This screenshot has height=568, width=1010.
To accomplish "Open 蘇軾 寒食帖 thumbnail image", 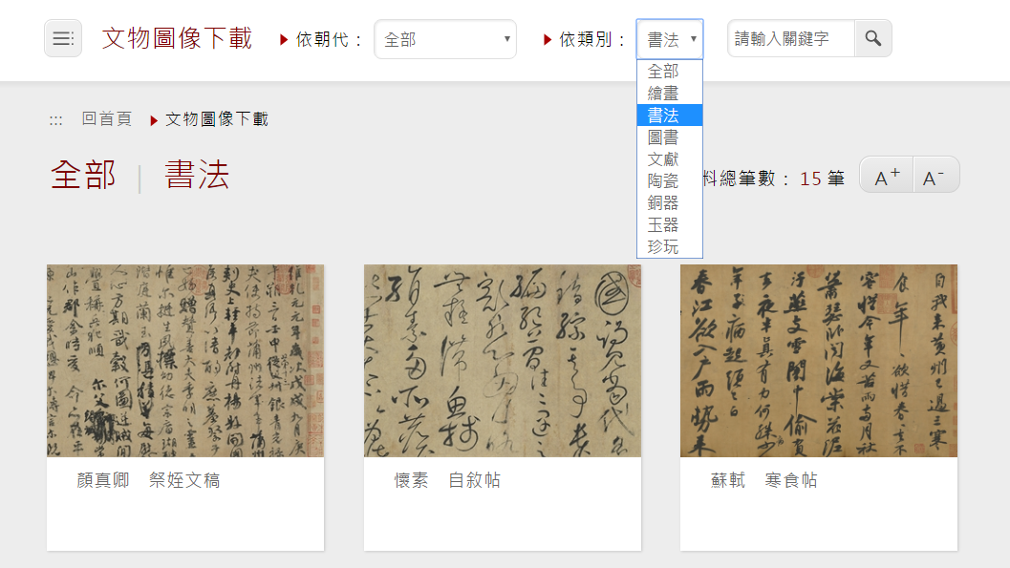I will 819,361.
